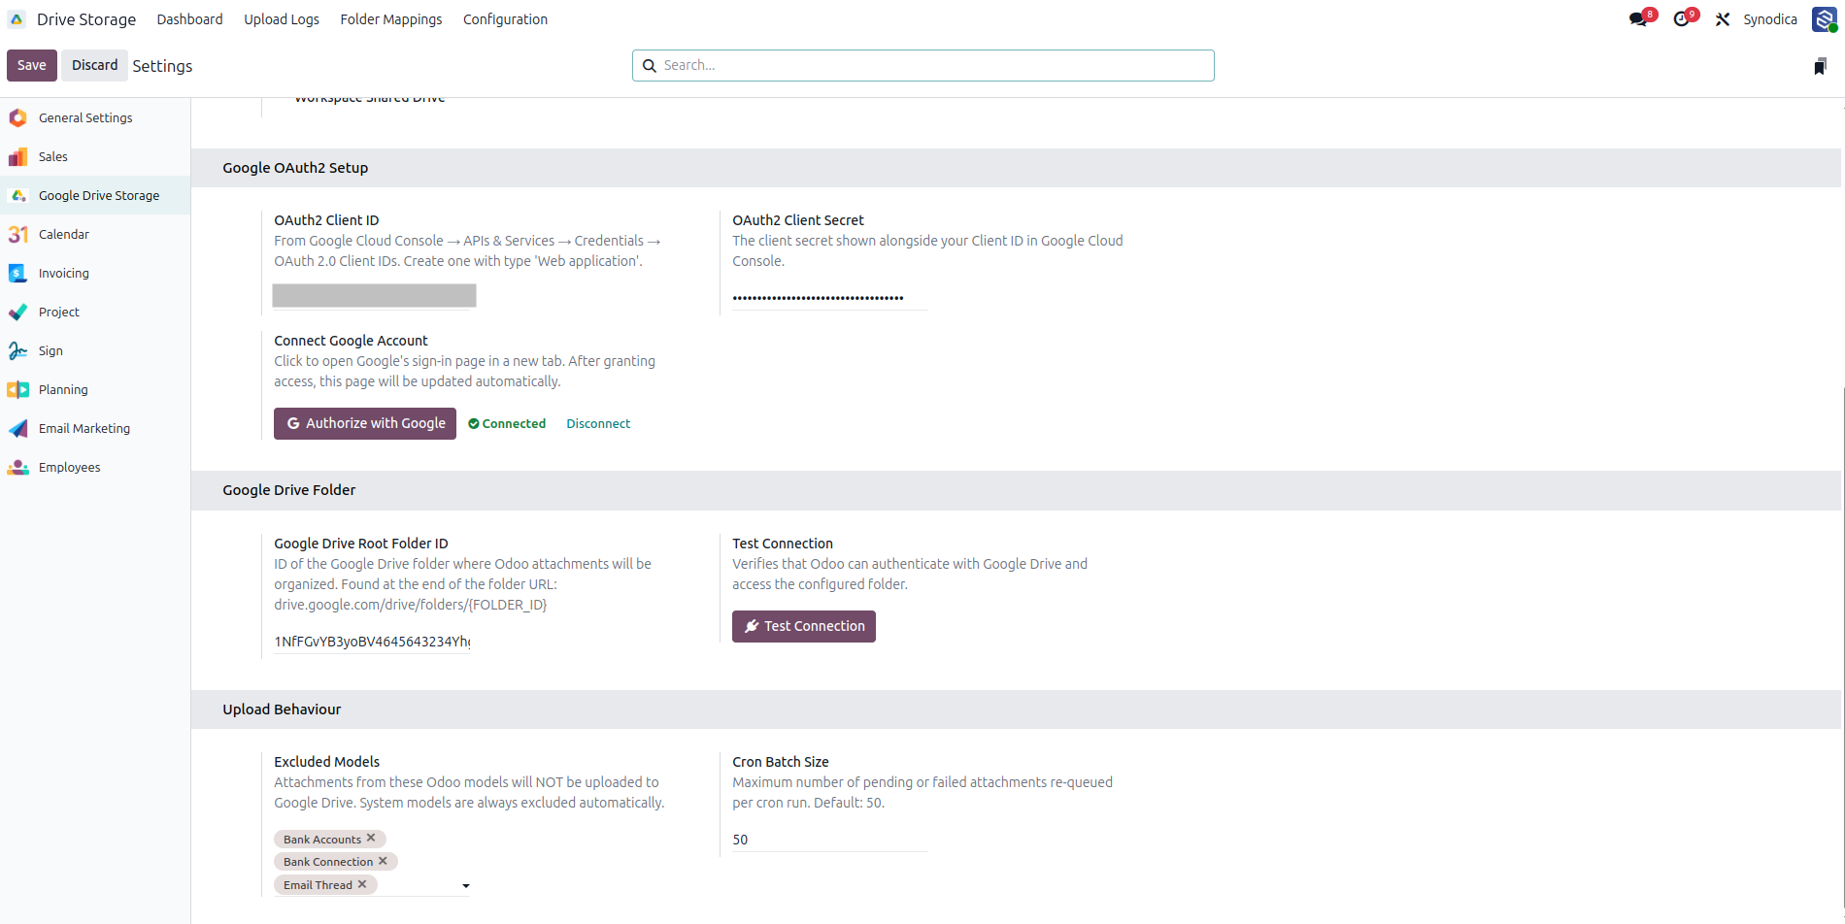Click the Drive Storage title

(86, 19)
